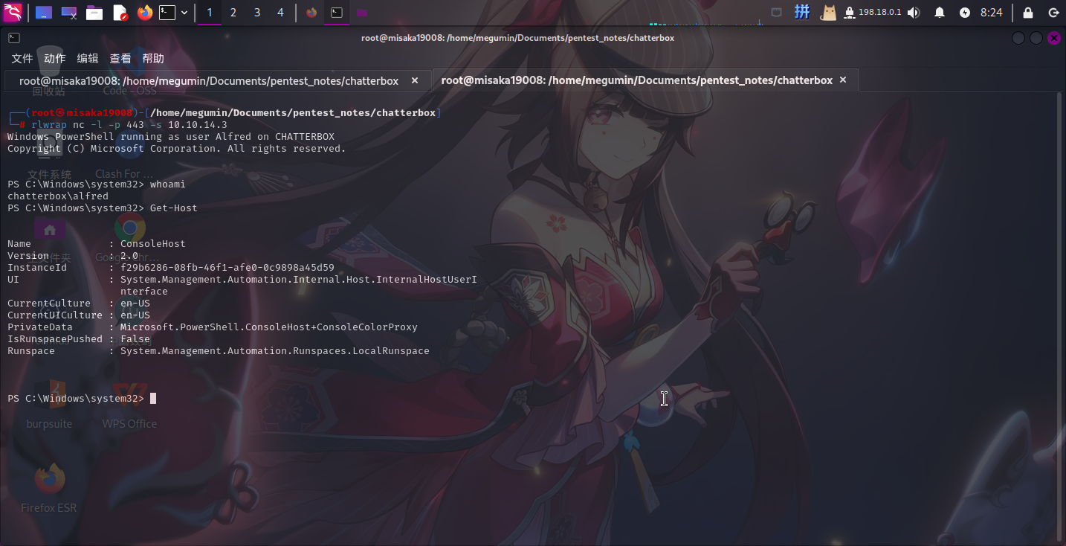Click the Microsoft Copyright line
This screenshot has height=546, width=1066.
click(177, 149)
